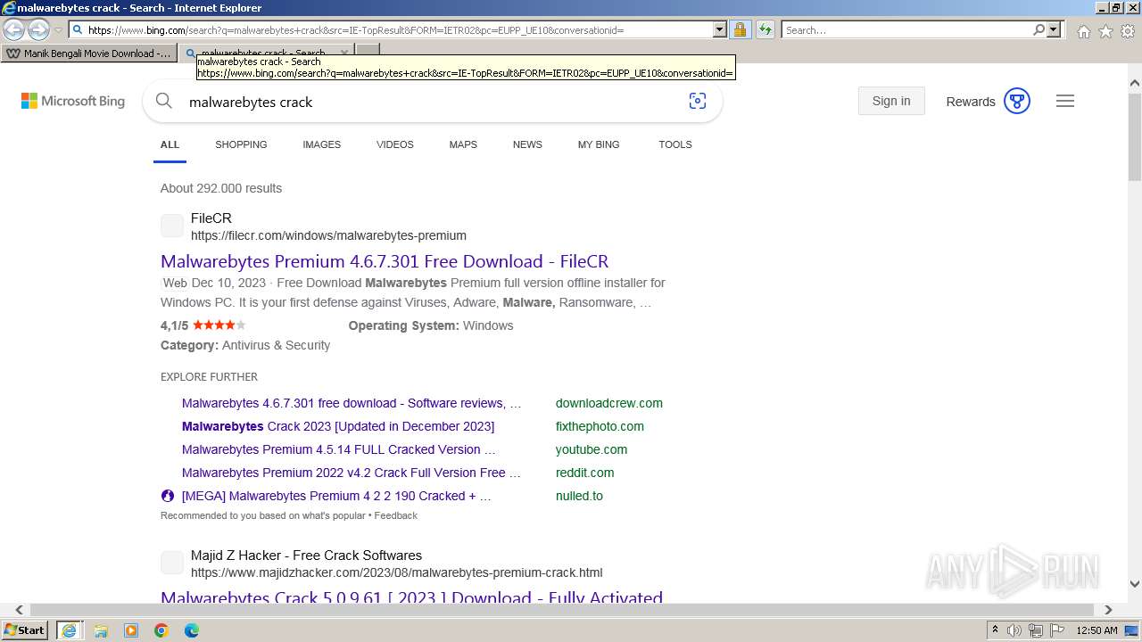The width and height of the screenshot is (1142, 642).
Task: Open the IE Home icon
Action: pos(1083,31)
